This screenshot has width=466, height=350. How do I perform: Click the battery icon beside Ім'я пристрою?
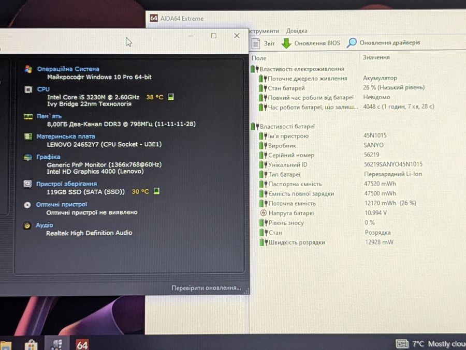point(263,136)
